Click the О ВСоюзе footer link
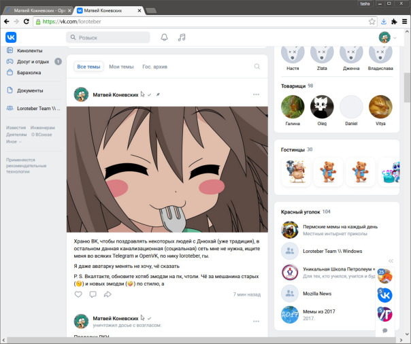This screenshot has height=344, width=411. (42, 135)
